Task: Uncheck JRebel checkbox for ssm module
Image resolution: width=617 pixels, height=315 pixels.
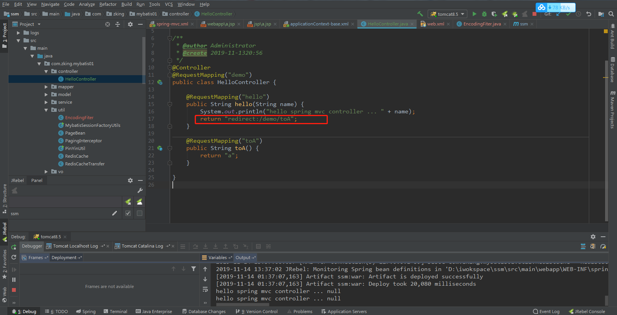Action: pos(128,213)
